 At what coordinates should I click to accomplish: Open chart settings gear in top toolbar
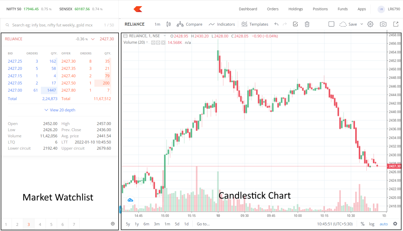[370, 24]
